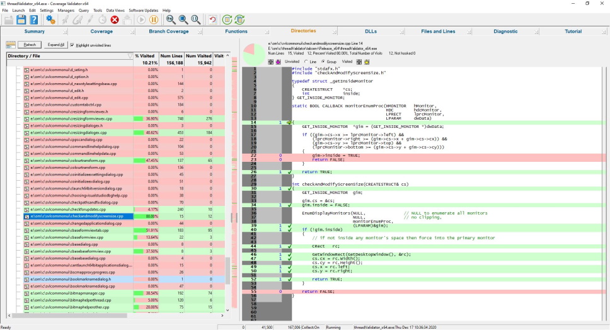The width and height of the screenshot is (610, 330).
Task: Click the middle blue magnifier icon
Action: (183, 20)
